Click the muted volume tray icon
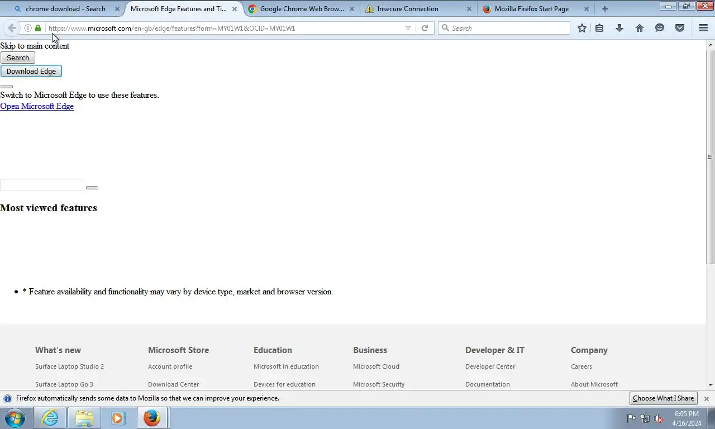This screenshot has width=715, height=429. [659, 418]
